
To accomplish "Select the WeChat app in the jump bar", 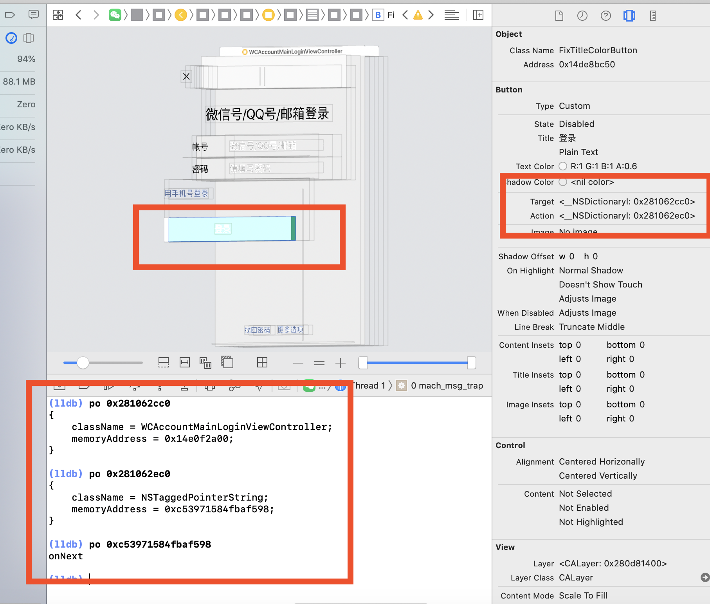I will (115, 15).
